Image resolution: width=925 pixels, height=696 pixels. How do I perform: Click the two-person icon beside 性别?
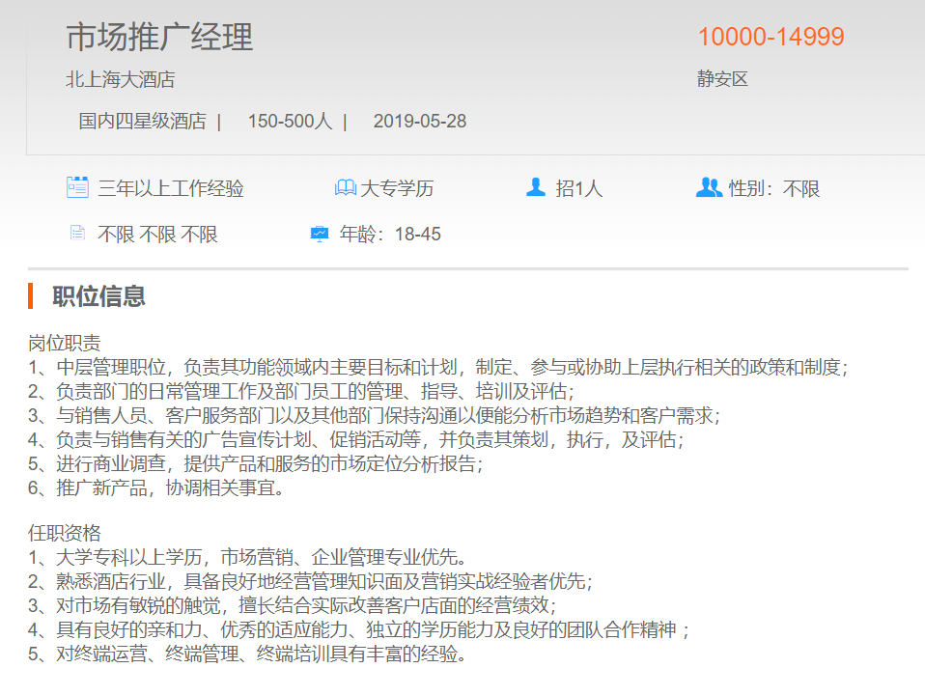click(709, 187)
